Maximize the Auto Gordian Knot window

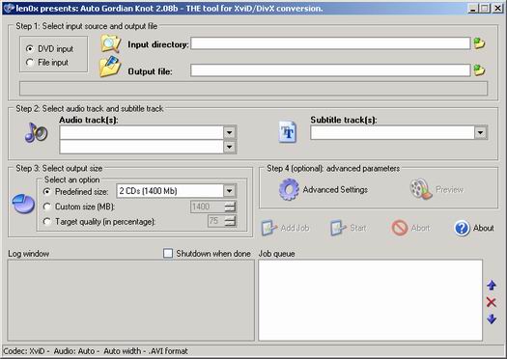(485, 9)
